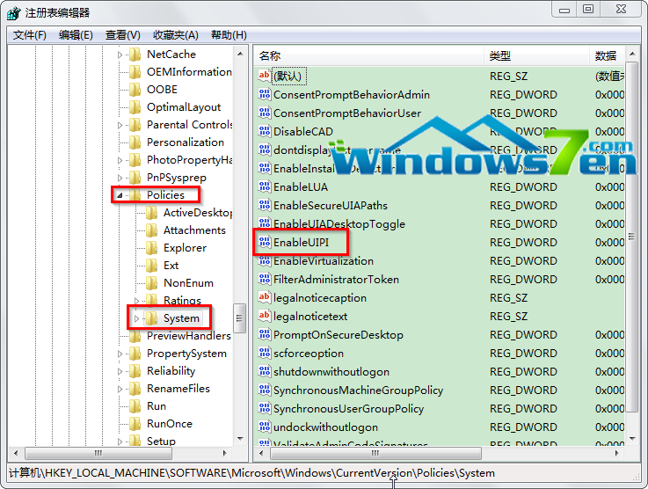Viewport: 648px width, 489px height.
Task: Click the Run folder icon
Action: (x=135, y=406)
